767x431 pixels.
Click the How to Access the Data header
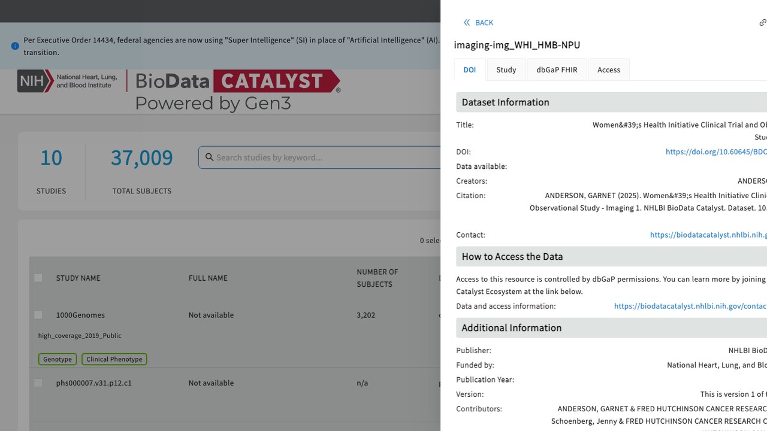coord(611,257)
